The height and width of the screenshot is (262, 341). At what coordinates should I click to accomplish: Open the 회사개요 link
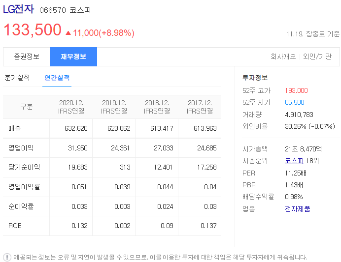click(x=283, y=57)
